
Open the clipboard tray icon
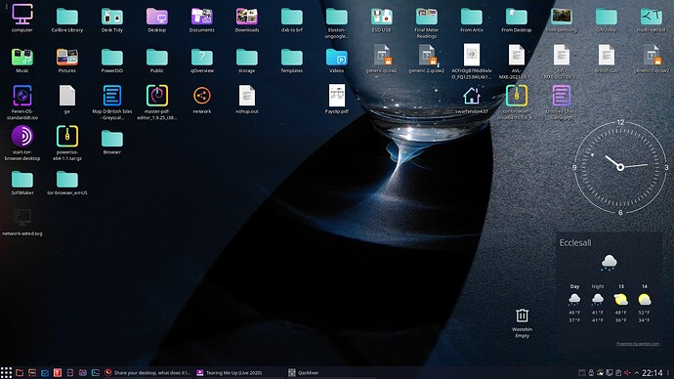tap(618, 372)
